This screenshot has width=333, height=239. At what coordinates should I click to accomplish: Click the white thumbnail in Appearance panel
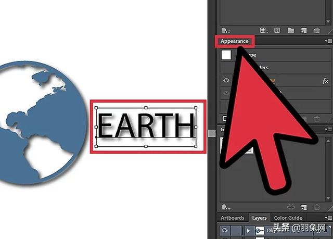[226, 55]
